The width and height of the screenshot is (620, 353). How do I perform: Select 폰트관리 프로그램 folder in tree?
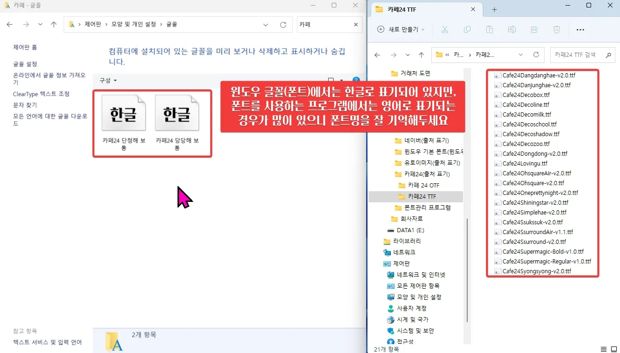[422, 208]
